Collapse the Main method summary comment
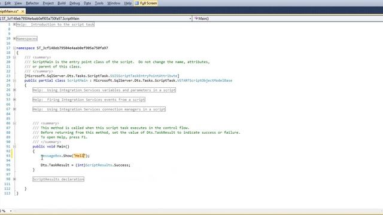This screenshot has width=383, height=215. (14, 123)
